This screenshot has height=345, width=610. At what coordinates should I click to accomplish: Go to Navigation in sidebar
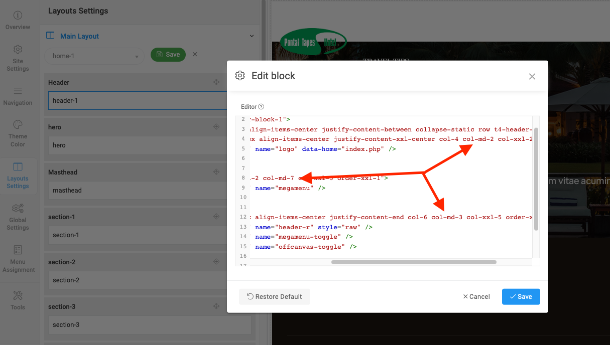point(18,96)
